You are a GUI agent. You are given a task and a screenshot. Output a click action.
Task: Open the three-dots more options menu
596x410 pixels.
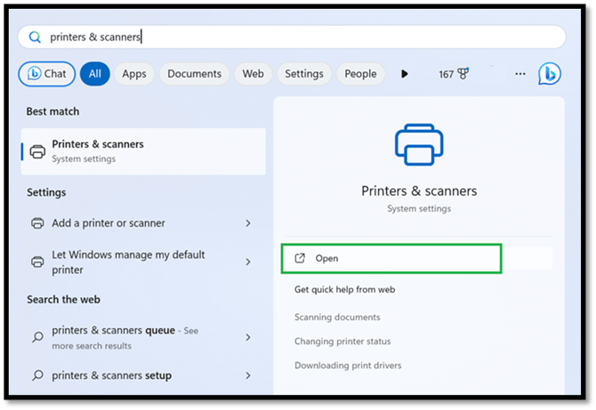coord(520,74)
